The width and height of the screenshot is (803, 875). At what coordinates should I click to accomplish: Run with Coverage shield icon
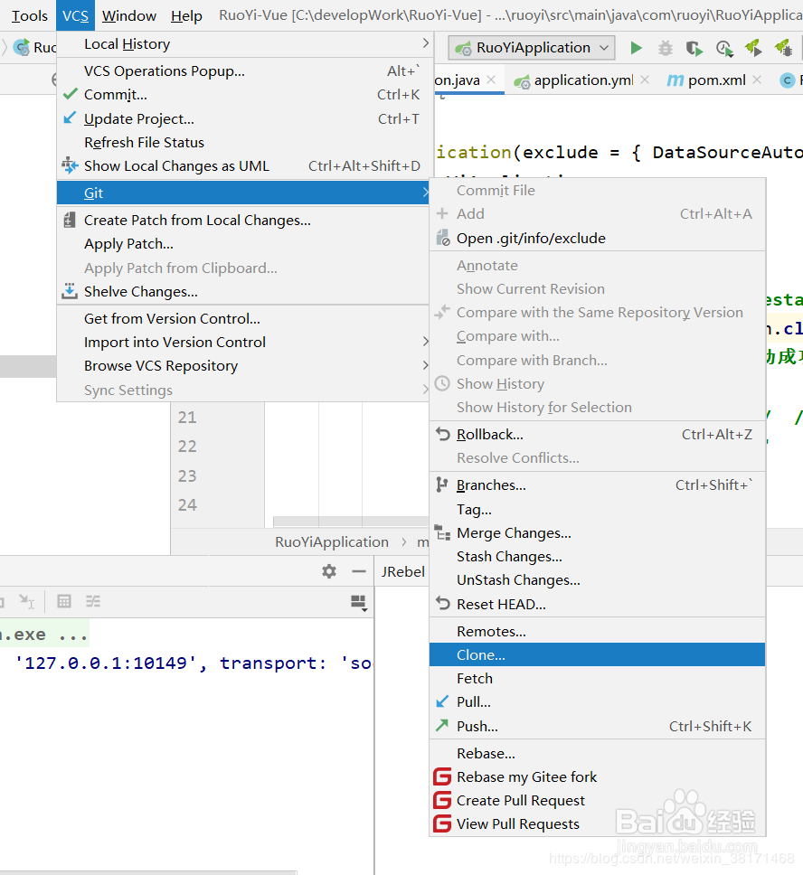coord(694,49)
